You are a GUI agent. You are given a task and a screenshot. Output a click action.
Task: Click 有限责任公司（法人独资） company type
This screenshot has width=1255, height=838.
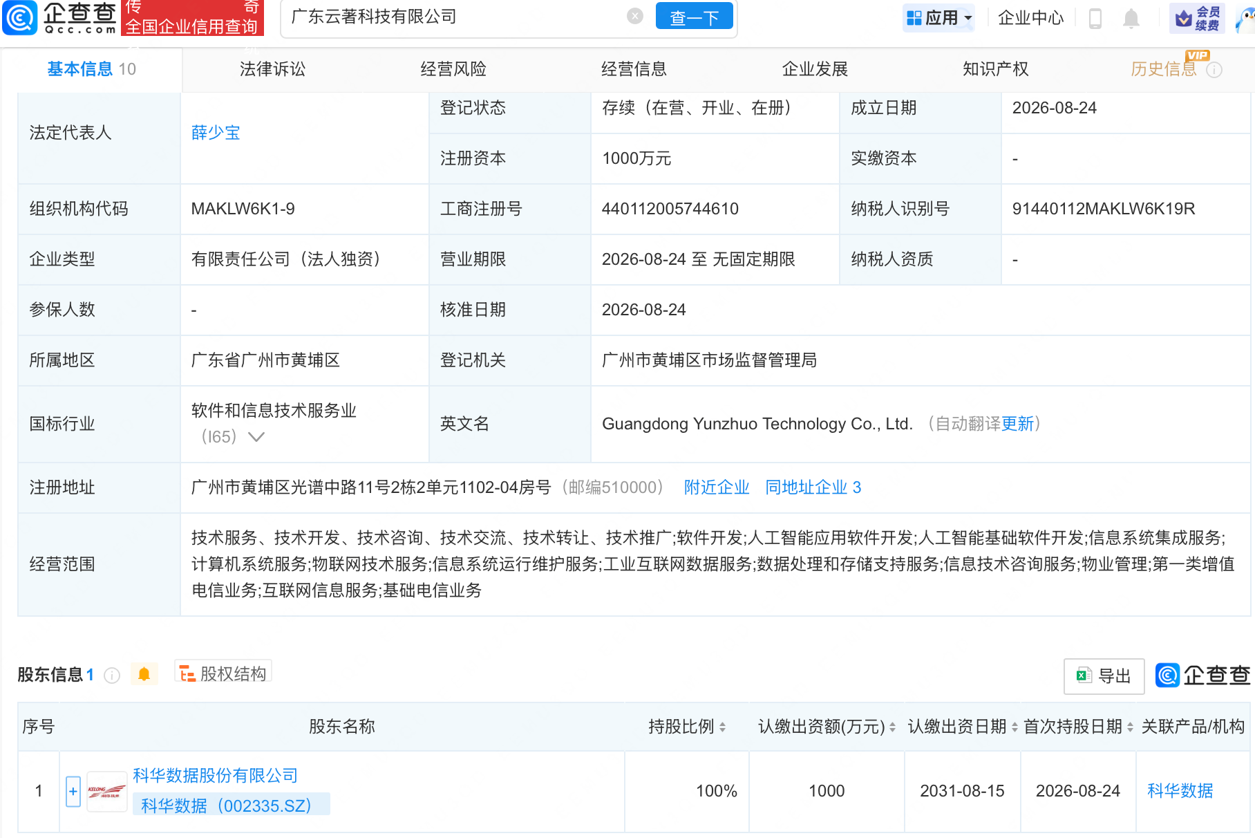pyautogui.click(x=290, y=259)
